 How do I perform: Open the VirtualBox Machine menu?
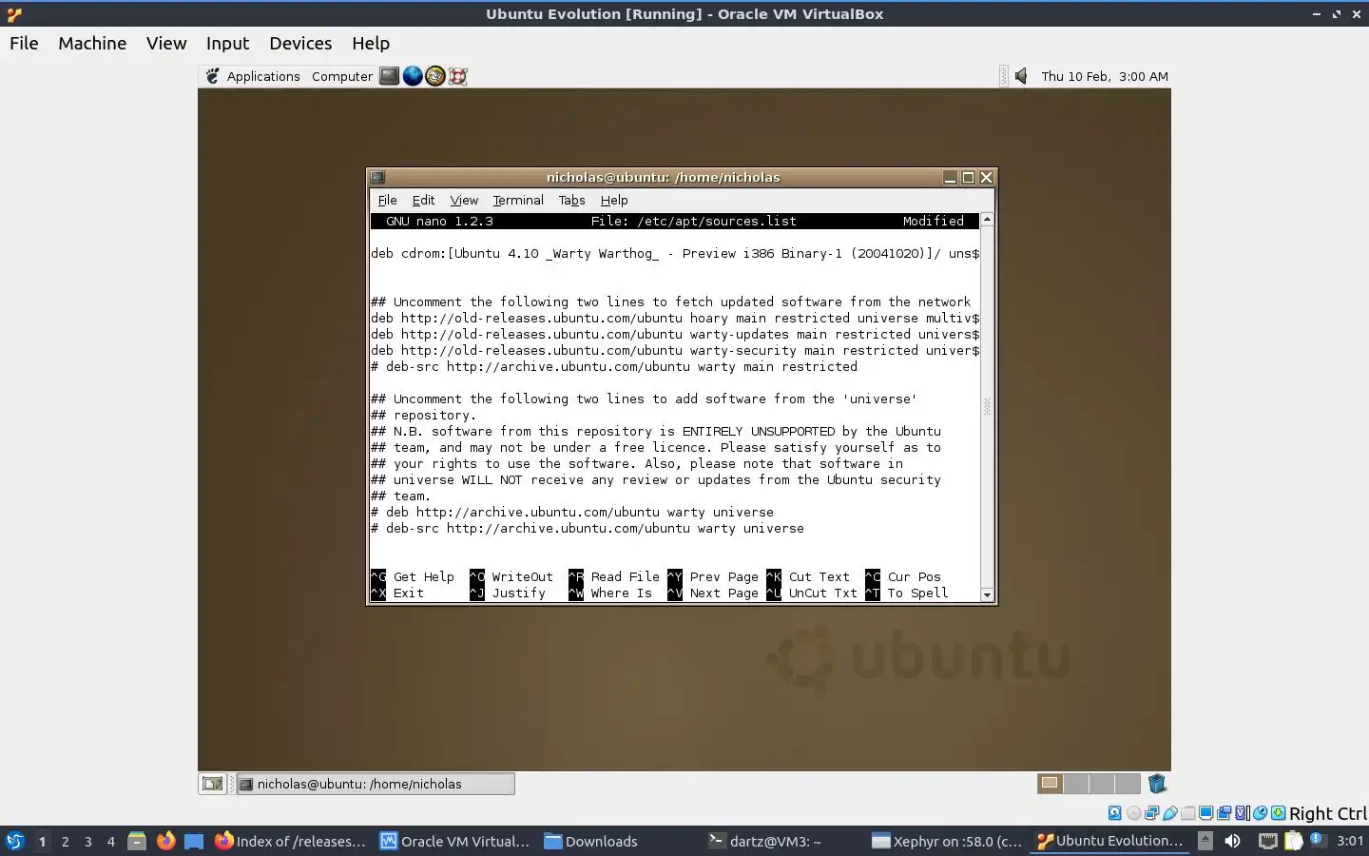pyautogui.click(x=92, y=43)
